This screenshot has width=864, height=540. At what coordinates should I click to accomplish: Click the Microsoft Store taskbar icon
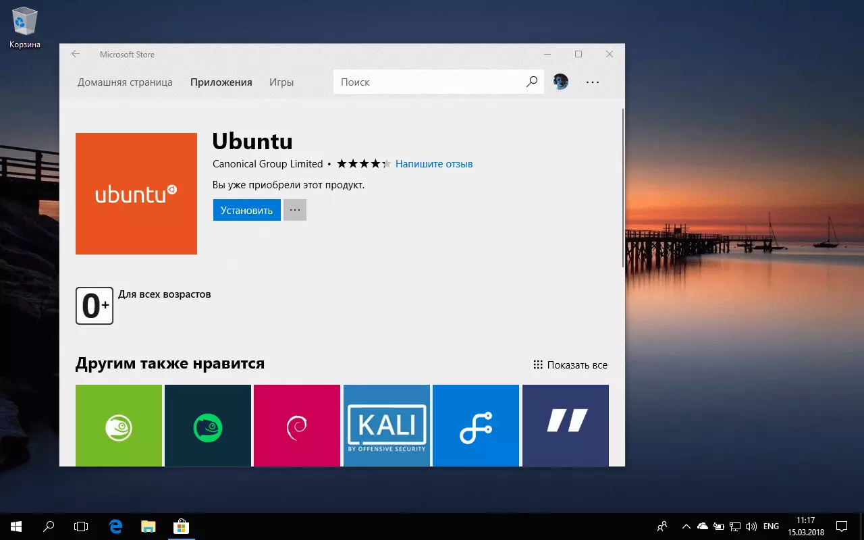point(181,526)
